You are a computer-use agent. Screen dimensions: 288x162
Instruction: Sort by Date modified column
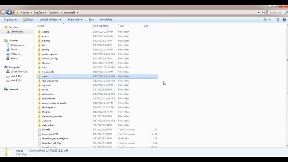[x=100, y=26]
